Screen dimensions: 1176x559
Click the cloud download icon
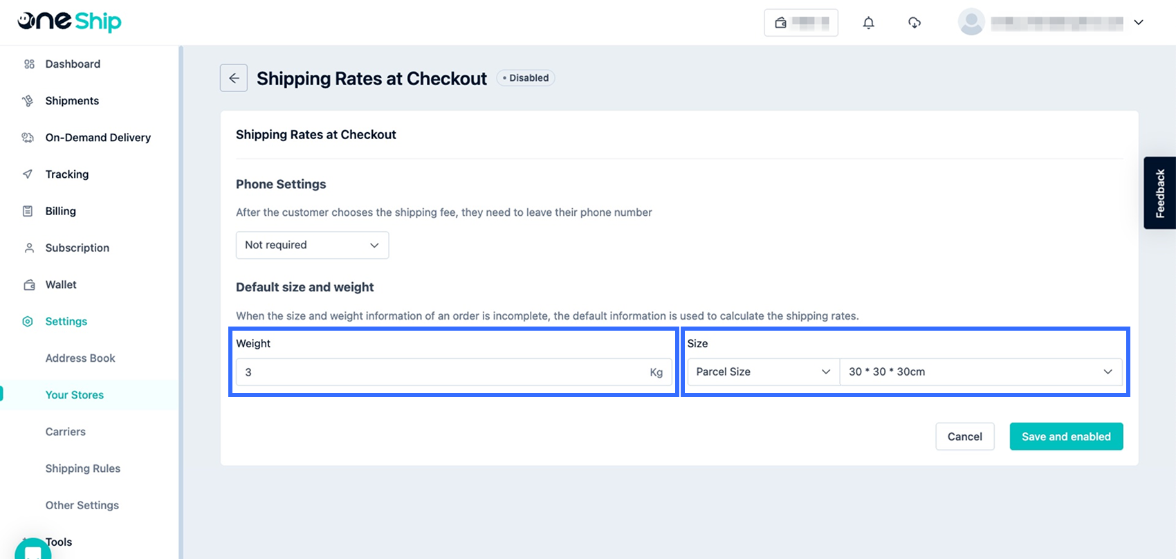click(x=914, y=23)
